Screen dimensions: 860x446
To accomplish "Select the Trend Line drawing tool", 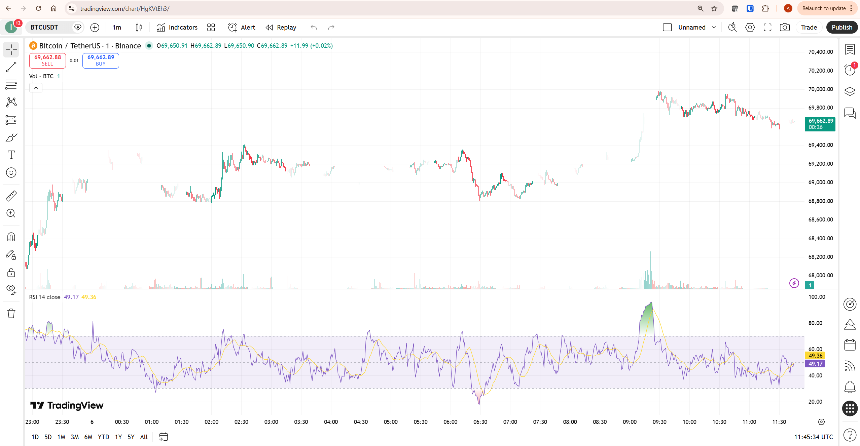I will (11, 67).
